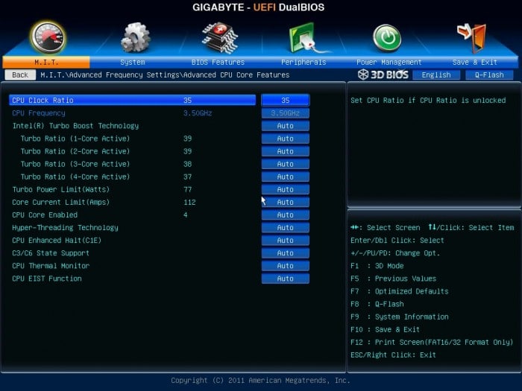
Task: Select Intel(R) Turbo Boost Technology label
Action: tap(75, 126)
